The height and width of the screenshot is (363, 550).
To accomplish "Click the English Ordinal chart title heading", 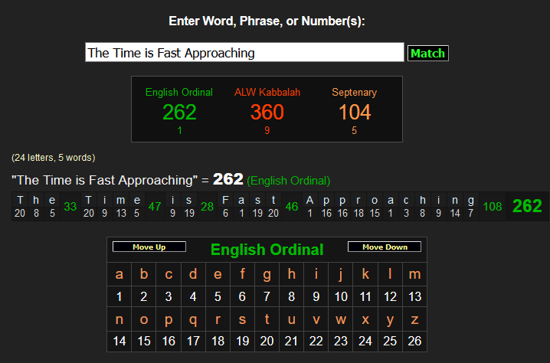I will point(267,250).
